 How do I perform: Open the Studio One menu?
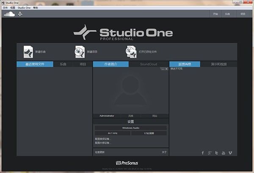(x=24, y=8)
